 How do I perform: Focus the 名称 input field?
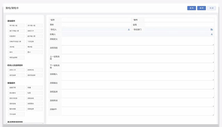[96, 20]
